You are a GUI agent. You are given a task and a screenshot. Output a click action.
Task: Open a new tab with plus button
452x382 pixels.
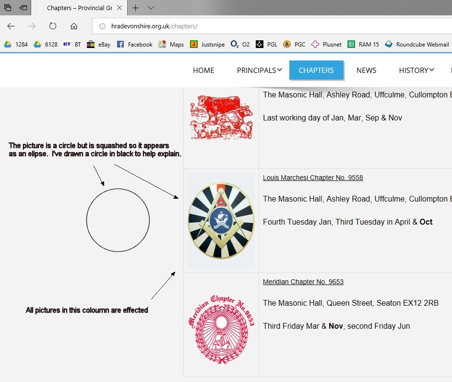coord(136,8)
